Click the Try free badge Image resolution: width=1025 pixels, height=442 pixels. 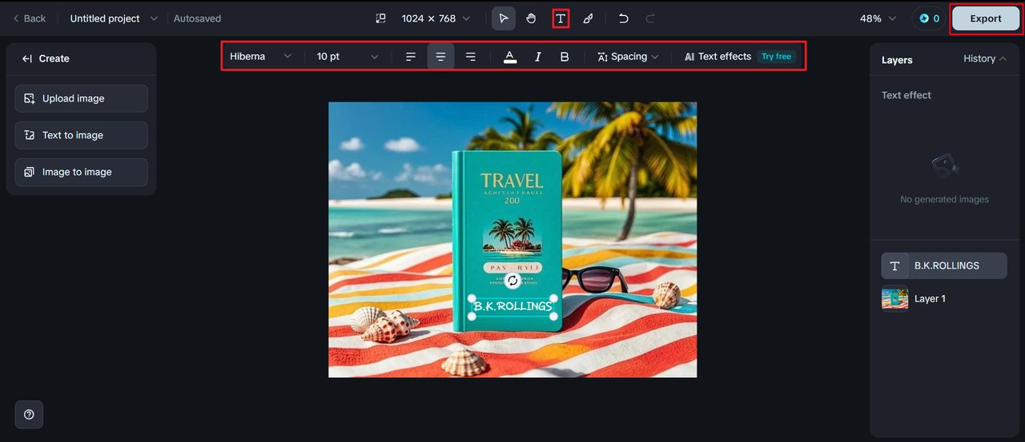tap(776, 57)
